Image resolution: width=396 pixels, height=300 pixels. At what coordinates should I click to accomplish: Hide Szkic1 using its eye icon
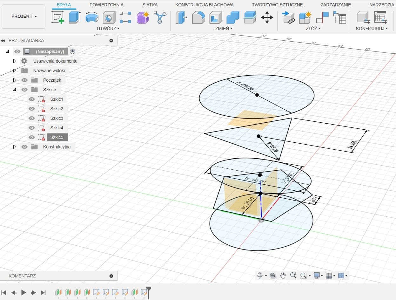click(x=31, y=99)
